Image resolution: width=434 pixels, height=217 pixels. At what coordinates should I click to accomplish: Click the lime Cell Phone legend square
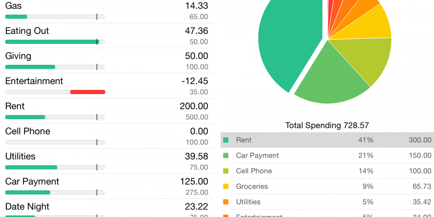pyautogui.click(x=226, y=171)
